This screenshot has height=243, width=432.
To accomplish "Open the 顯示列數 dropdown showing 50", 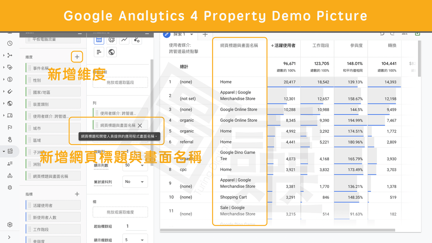I will click(x=135, y=166).
